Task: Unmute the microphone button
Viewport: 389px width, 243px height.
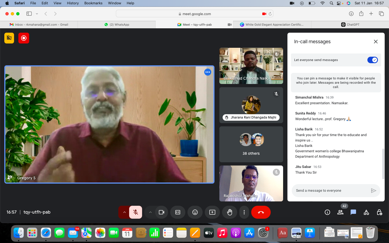Action: pos(136,212)
